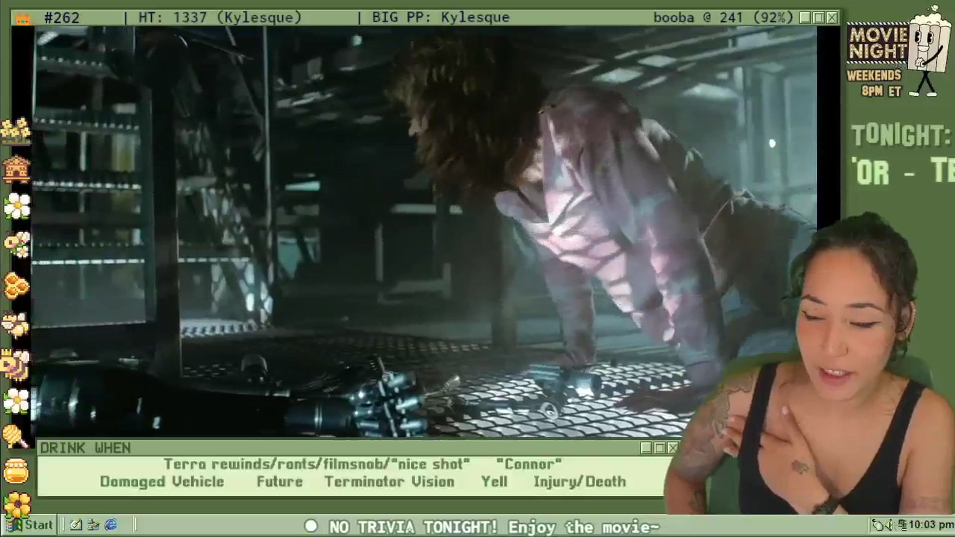955x537 pixels.
Task: Click the crowned queen bee icon
Action: 16,364
